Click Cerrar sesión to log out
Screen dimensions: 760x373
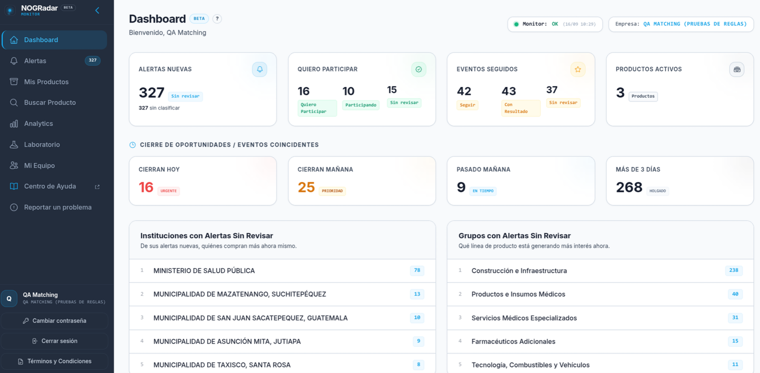pos(54,341)
